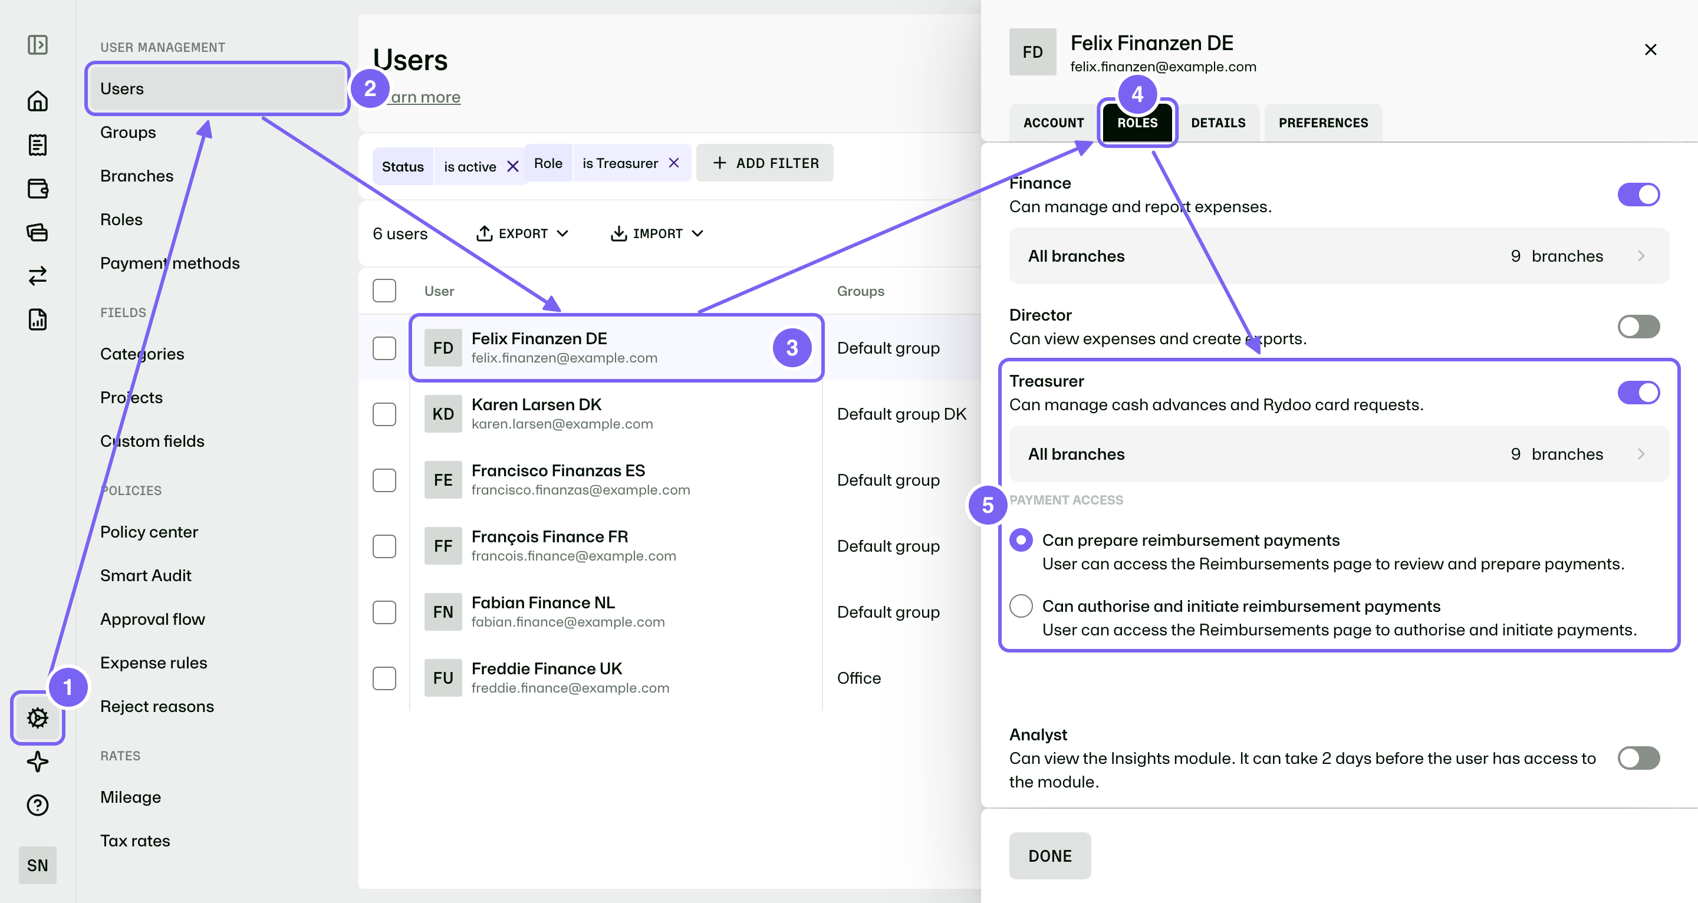Open Groups in User Management menu

point(128,132)
